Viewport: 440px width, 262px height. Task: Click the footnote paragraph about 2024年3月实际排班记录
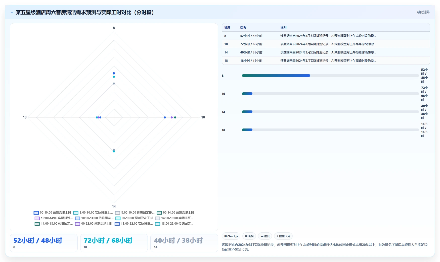click(x=325, y=247)
